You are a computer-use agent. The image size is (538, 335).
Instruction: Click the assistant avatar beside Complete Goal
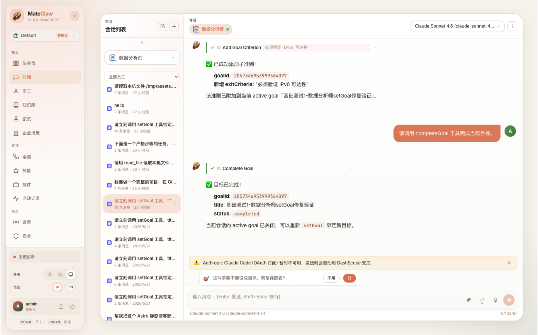coord(196,166)
